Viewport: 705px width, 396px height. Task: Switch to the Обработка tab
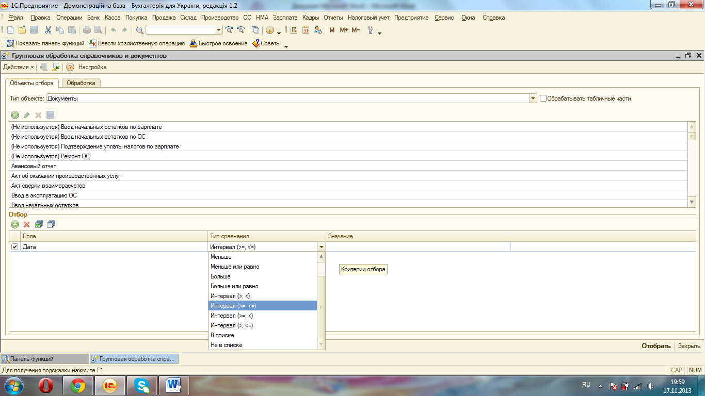(x=81, y=82)
